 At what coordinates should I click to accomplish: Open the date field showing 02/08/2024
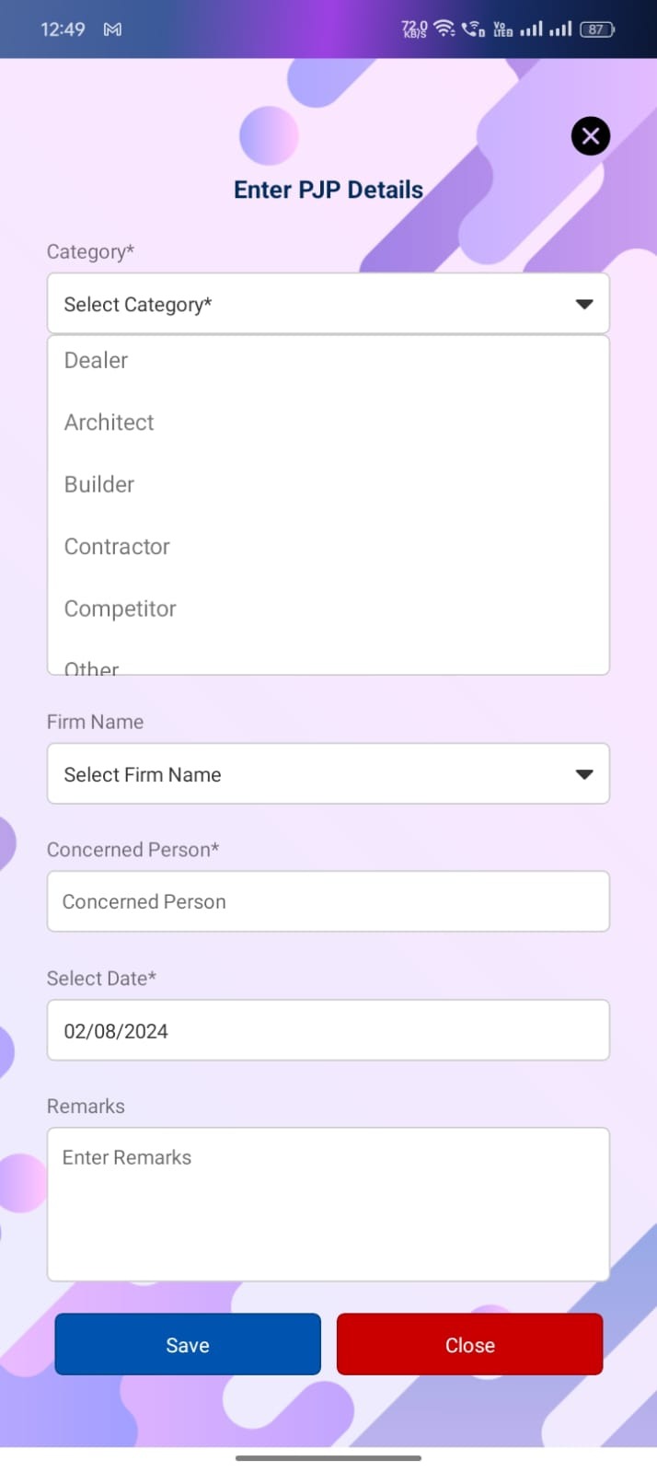click(328, 1030)
